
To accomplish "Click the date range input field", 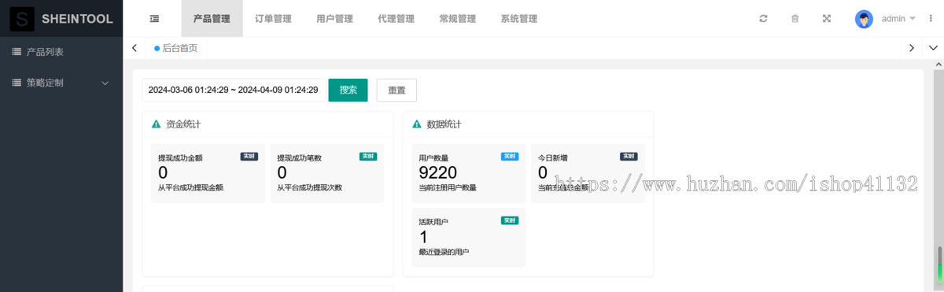I will (233, 90).
